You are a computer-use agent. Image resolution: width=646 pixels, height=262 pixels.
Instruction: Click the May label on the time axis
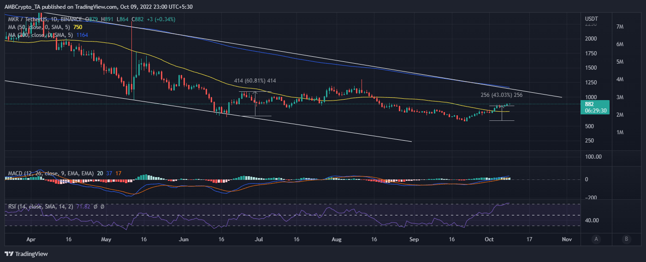[x=106, y=240]
